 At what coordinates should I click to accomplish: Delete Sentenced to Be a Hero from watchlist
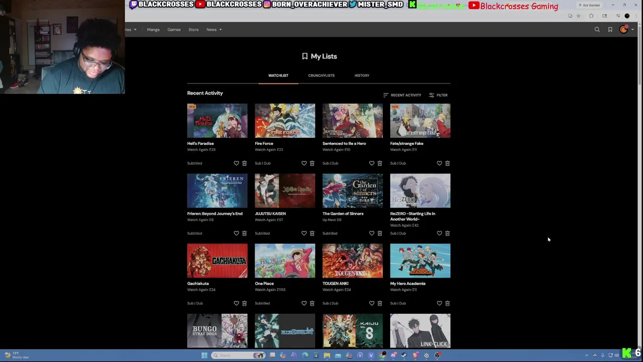pyautogui.click(x=380, y=163)
